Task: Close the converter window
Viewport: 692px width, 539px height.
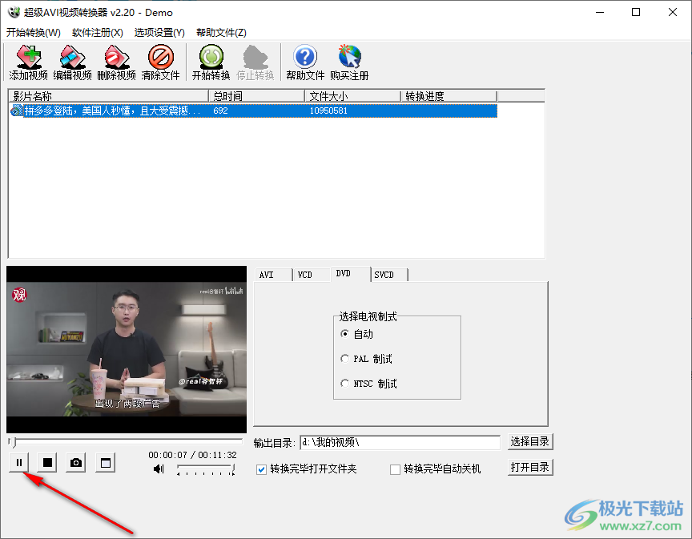Action: [673, 12]
